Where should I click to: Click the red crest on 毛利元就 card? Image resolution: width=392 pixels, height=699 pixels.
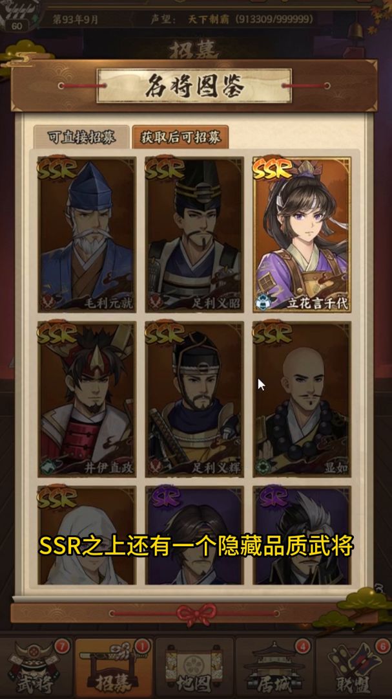(x=47, y=302)
